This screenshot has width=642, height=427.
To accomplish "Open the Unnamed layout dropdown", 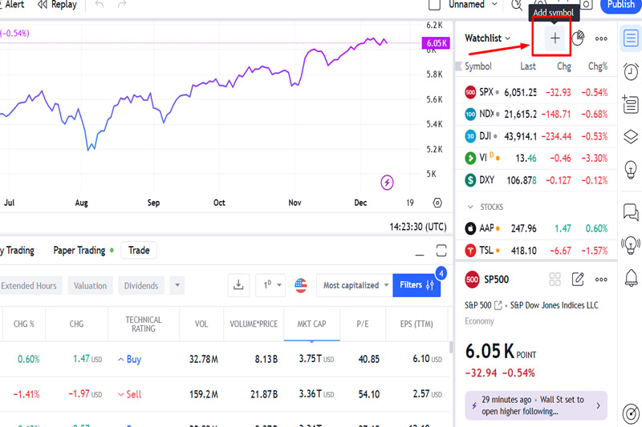I will (472, 5).
